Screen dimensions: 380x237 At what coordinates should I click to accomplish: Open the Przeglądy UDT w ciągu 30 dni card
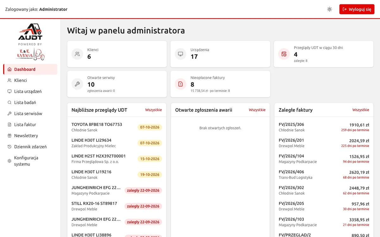tap(324, 54)
